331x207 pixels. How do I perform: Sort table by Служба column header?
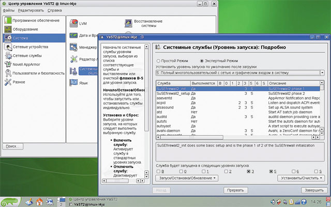[173, 83]
